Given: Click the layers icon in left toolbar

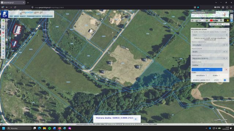Looking at the screenshot, I should click(x=3, y=27).
